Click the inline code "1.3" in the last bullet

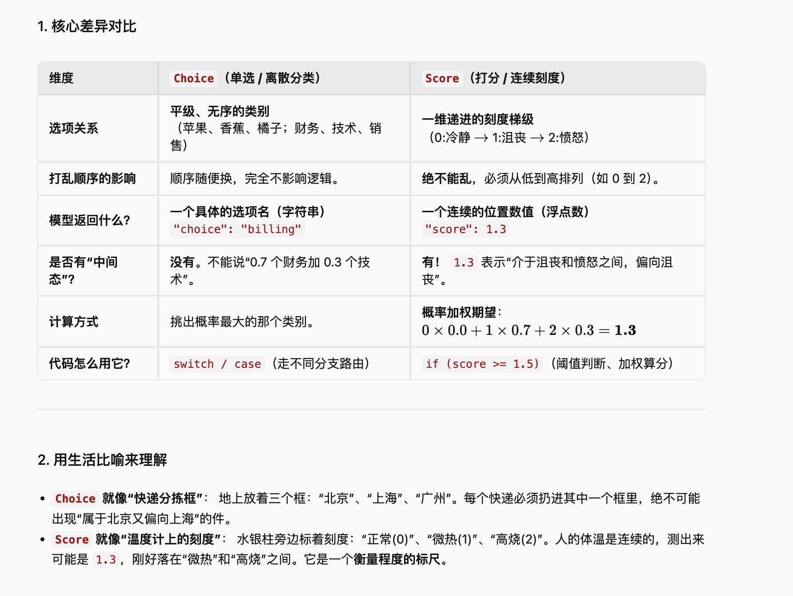[x=106, y=560]
